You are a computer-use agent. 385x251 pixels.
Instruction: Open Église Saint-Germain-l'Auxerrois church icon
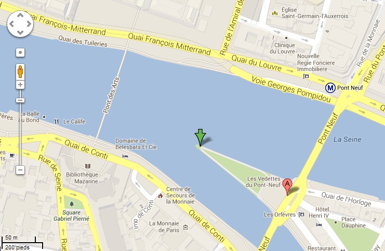tap(275, 13)
